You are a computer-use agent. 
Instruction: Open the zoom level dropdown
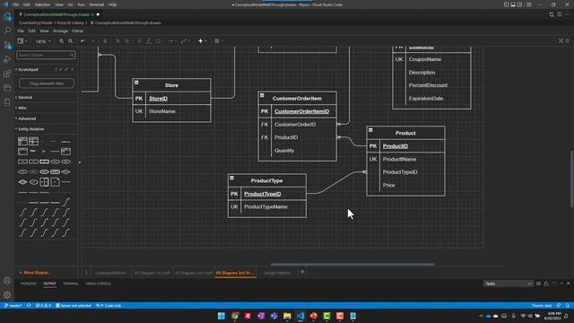click(x=43, y=41)
